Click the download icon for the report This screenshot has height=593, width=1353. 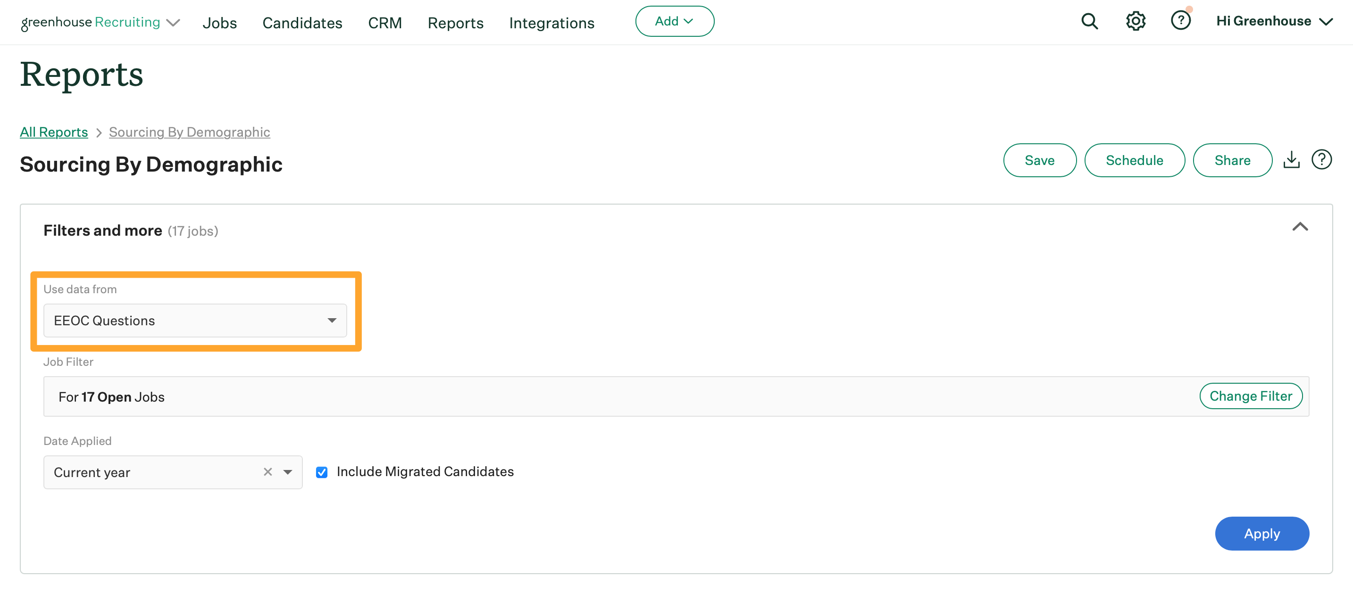1292,159
